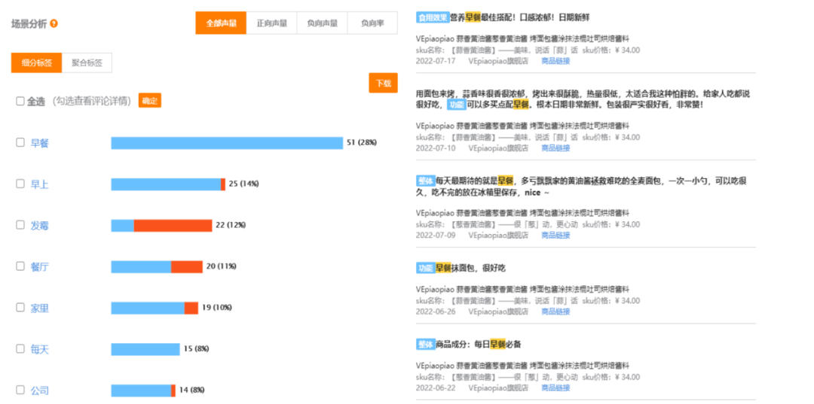This screenshot has width=814, height=404.
Task: Open the 公司 label link
Action: pos(39,390)
